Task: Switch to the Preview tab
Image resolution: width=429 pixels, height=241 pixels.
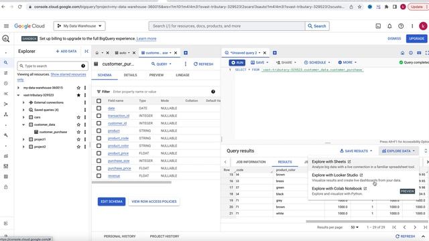Action: point(156,75)
